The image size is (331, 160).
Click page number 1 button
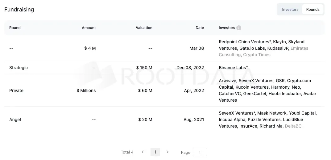[x=155, y=152]
